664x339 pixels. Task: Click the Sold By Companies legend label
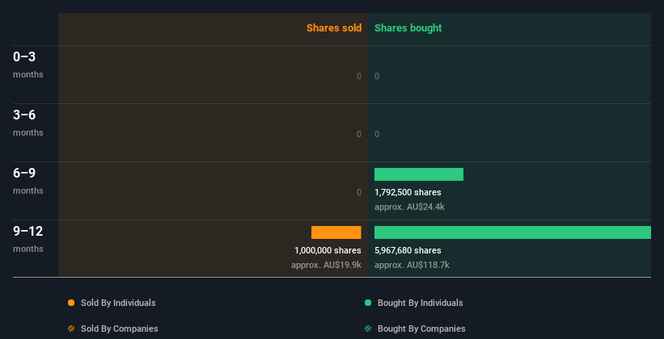(120, 329)
